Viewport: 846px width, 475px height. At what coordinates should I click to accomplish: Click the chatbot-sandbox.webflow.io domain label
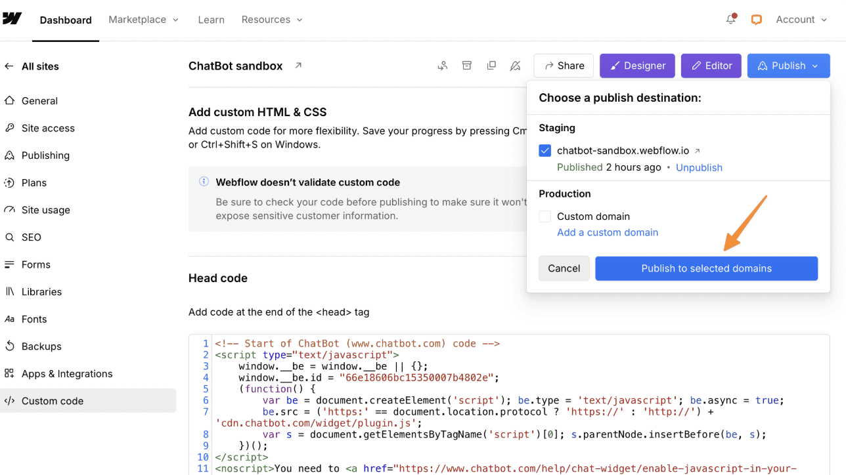623,151
